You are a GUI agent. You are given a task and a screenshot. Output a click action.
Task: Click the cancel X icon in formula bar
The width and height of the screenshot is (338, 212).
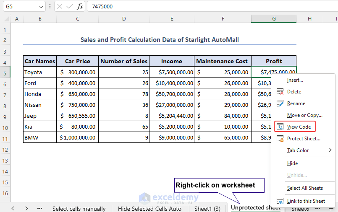click(60, 6)
